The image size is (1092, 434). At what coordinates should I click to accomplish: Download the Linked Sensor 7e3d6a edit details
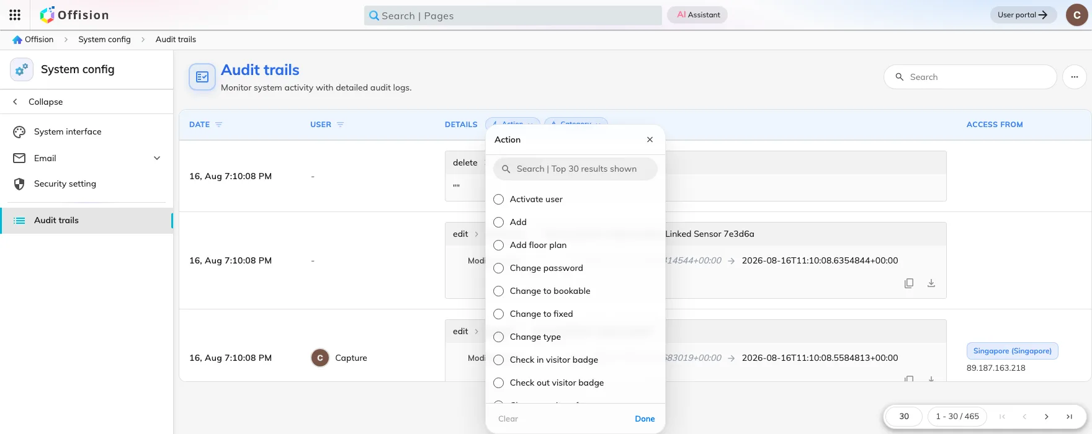tap(931, 283)
